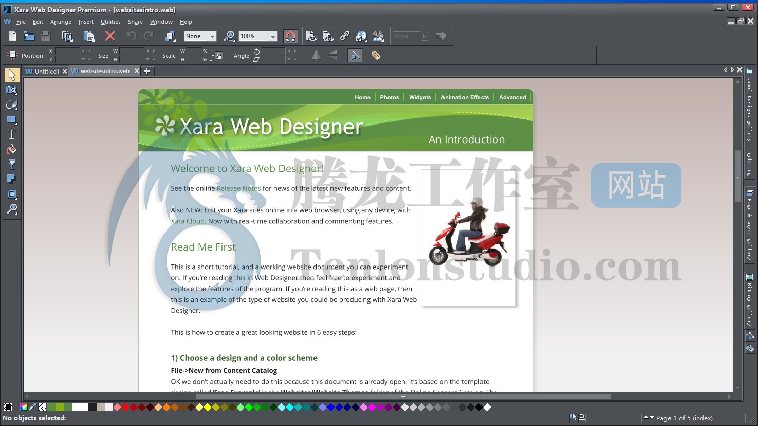Open the disabled None dropdown at toolbar right
This screenshot has height=426, width=758.
tap(410, 36)
